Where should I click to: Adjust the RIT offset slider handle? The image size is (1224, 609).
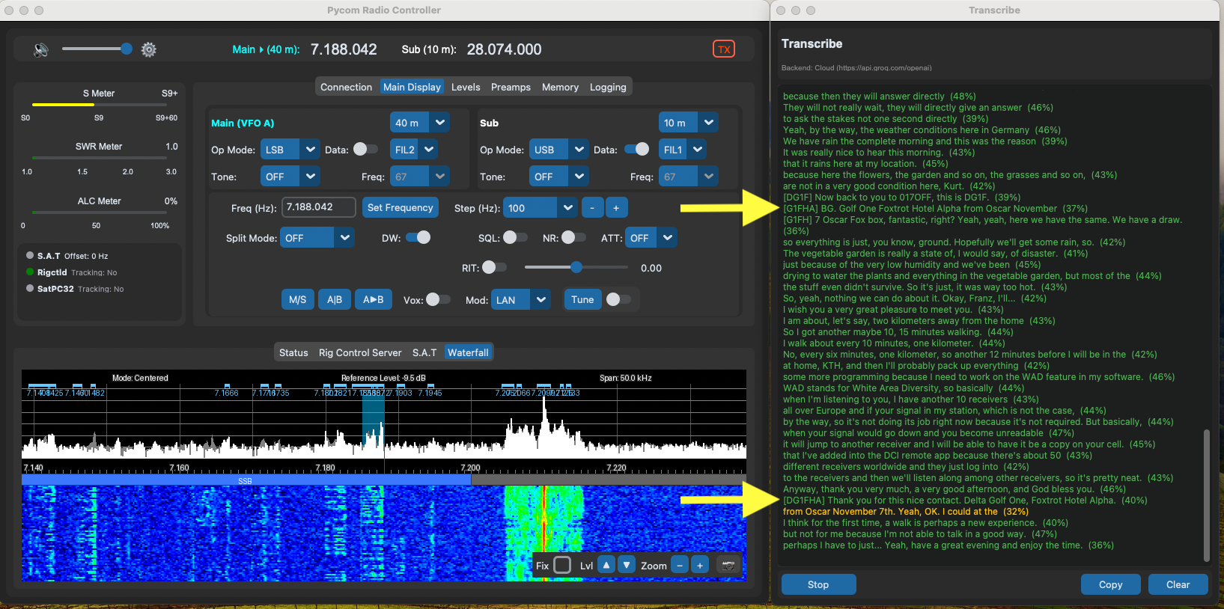[x=576, y=267]
